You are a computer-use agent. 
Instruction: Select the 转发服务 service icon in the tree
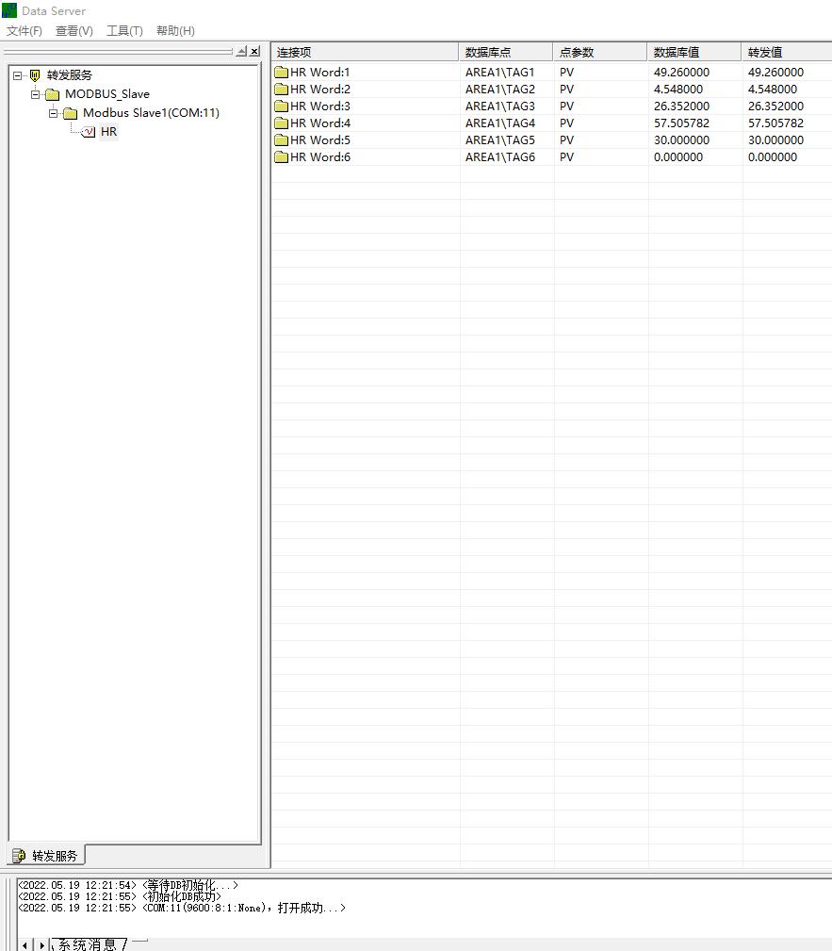point(34,74)
